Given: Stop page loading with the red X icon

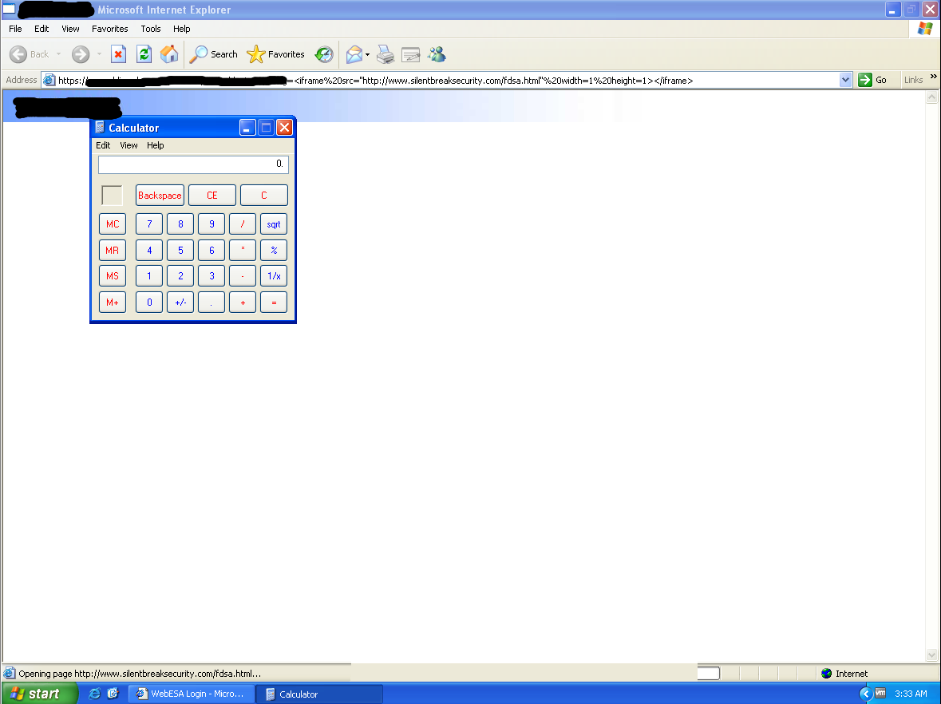Looking at the screenshot, I should pyautogui.click(x=118, y=54).
